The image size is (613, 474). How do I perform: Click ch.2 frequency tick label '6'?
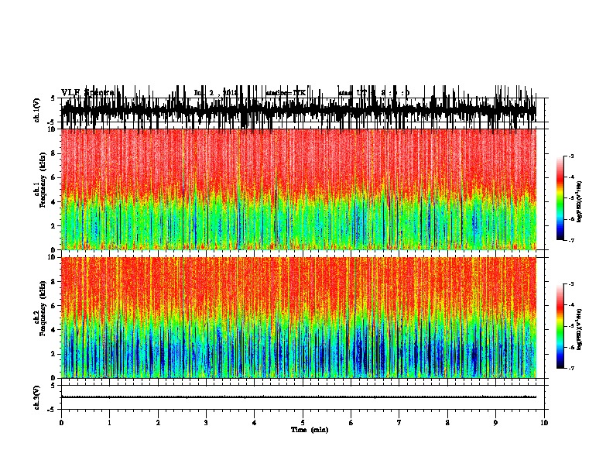point(54,306)
